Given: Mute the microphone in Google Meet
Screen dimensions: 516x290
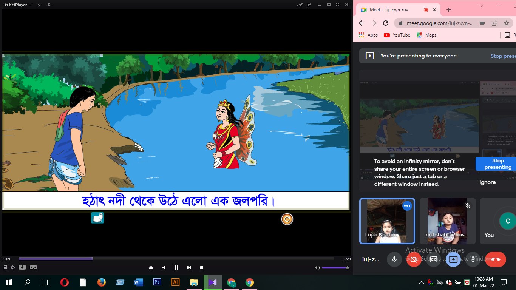Looking at the screenshot, I should click(394, 259).
